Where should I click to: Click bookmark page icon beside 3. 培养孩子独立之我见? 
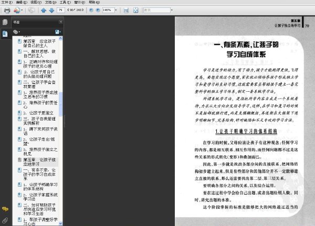pyautogui.click(x=20, y=149)
